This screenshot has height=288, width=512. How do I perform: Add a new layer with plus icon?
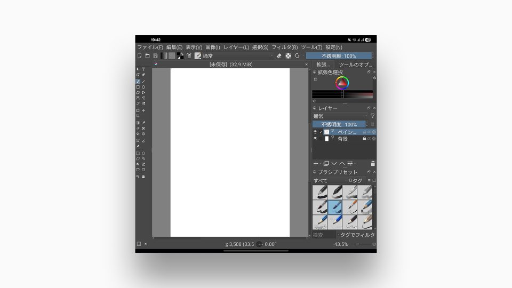(316, 163)
